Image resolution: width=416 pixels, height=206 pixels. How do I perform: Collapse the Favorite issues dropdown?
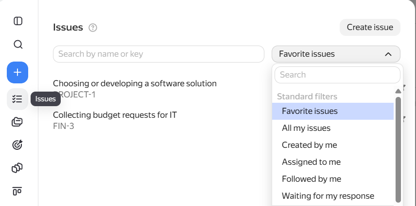tap(336, 54)
